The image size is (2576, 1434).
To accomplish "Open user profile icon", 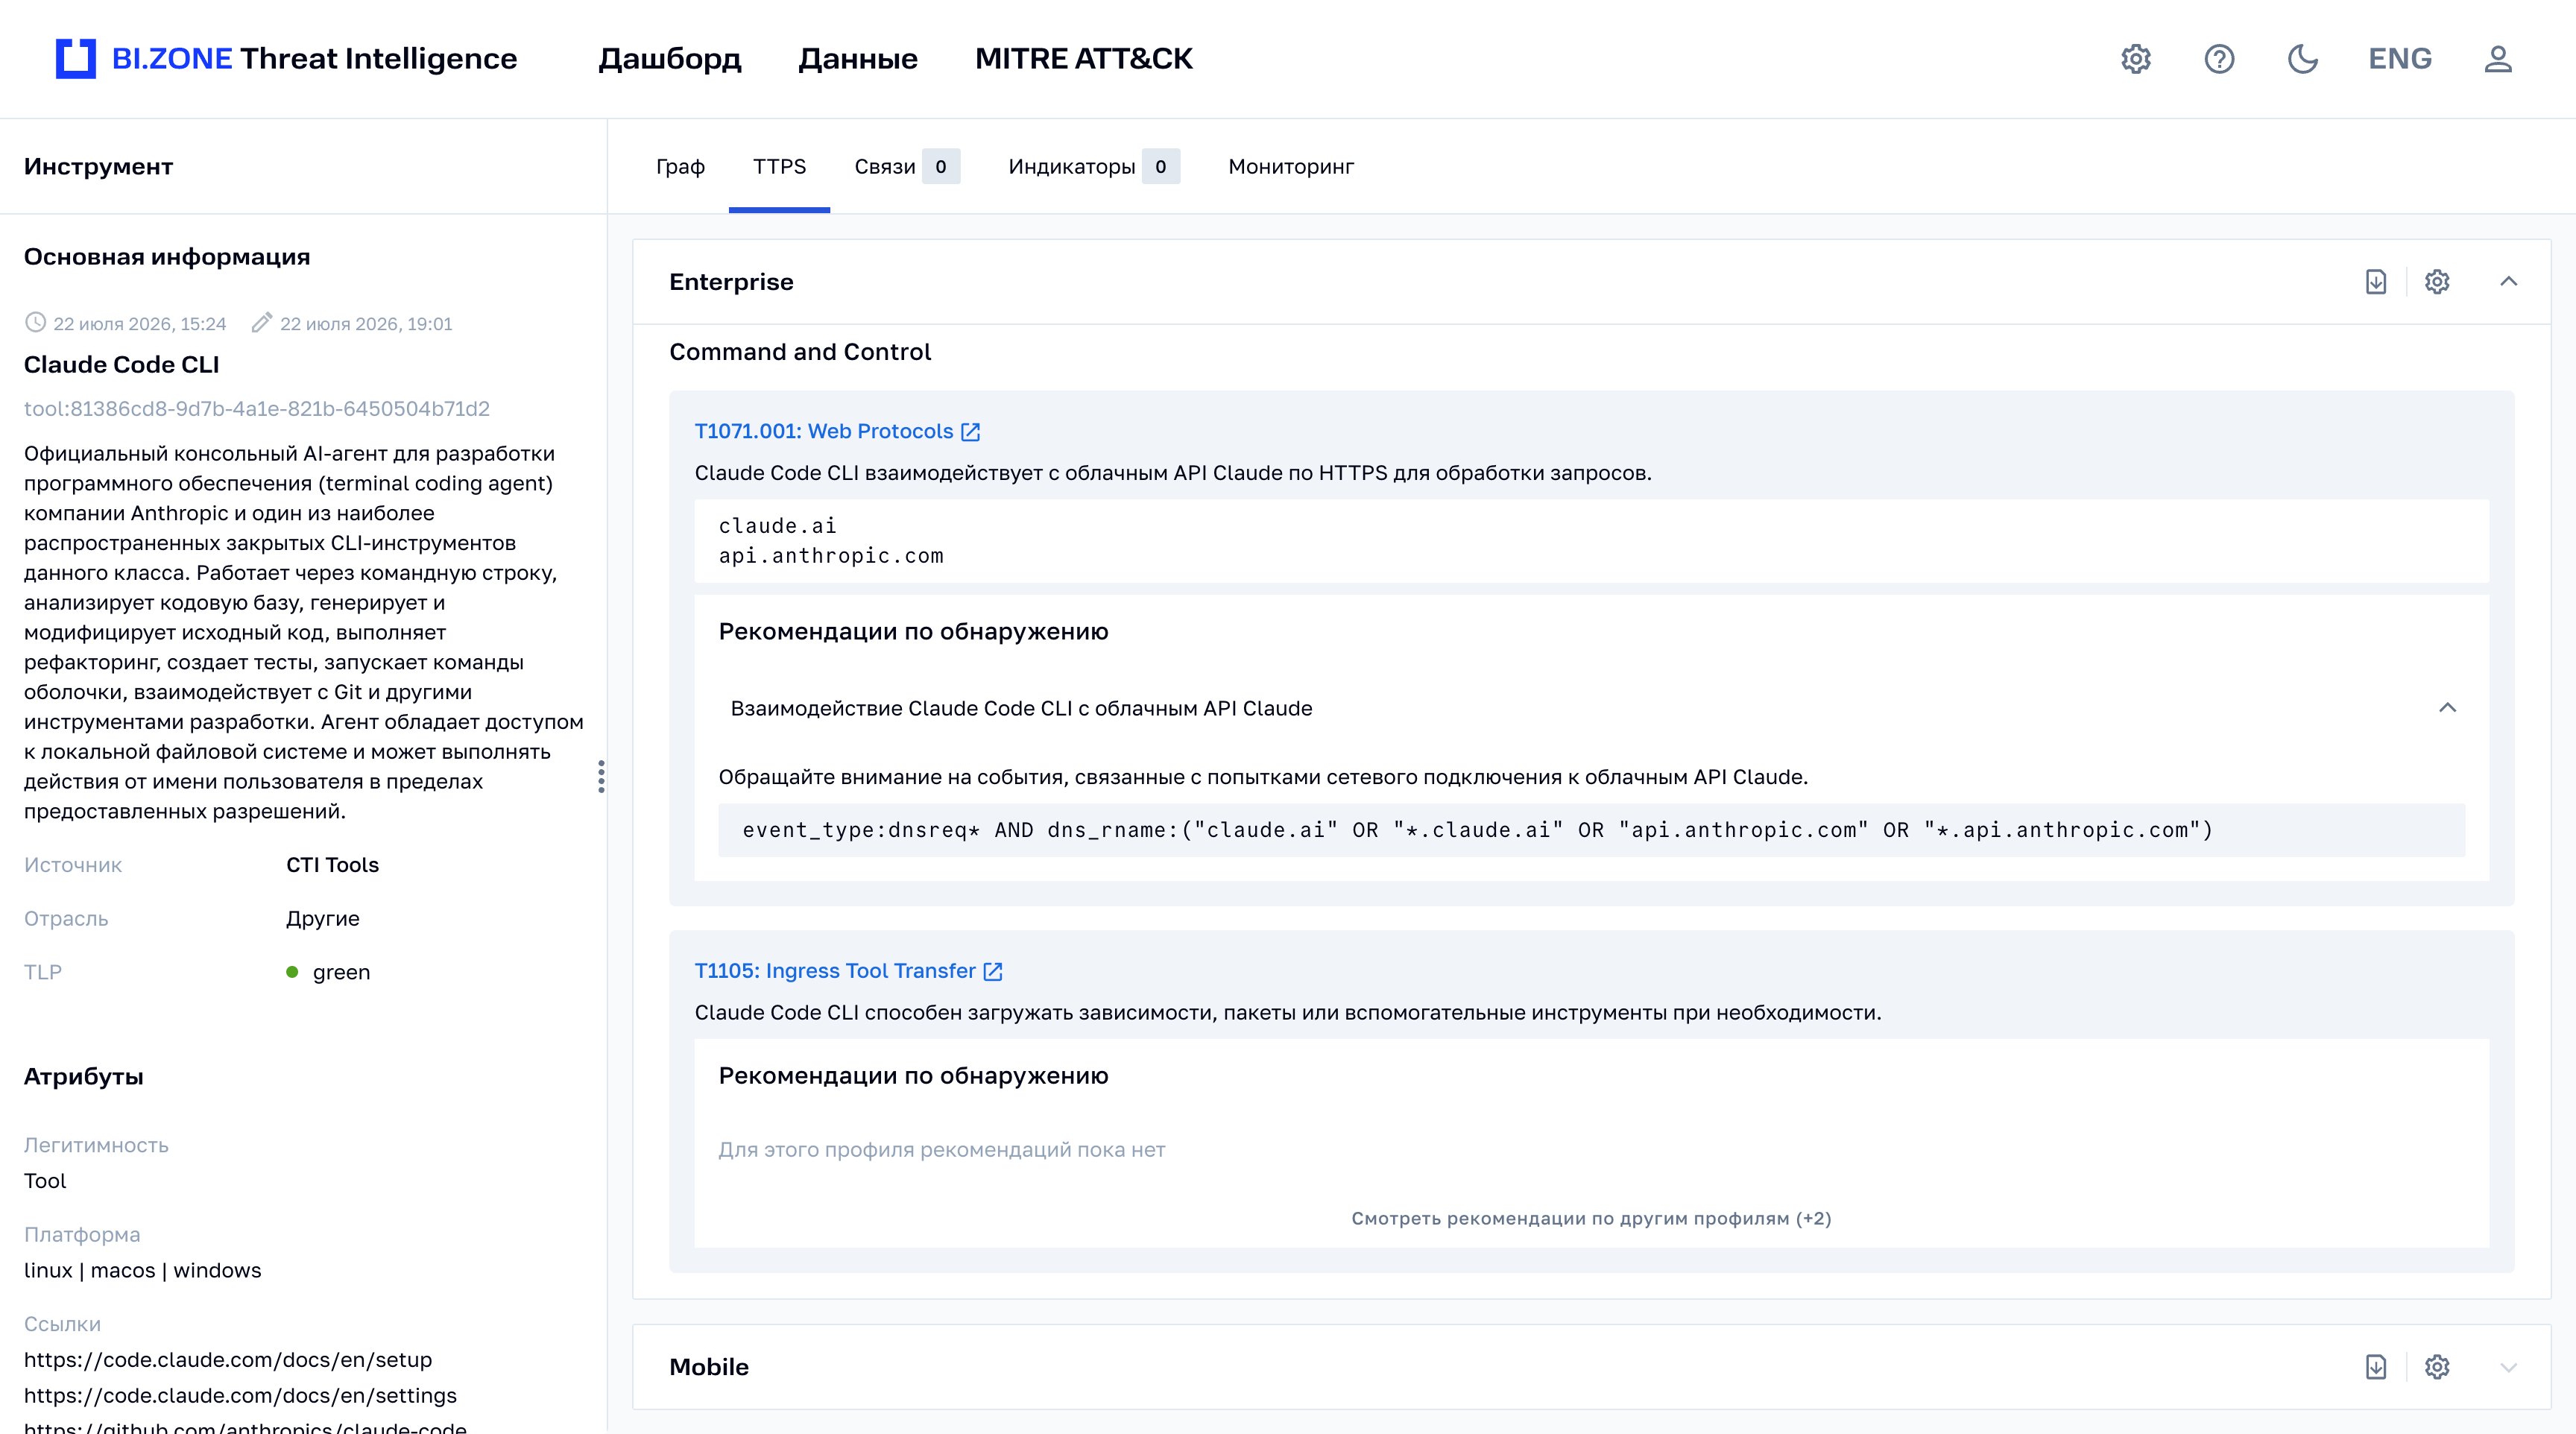I will click(2498, 59).
